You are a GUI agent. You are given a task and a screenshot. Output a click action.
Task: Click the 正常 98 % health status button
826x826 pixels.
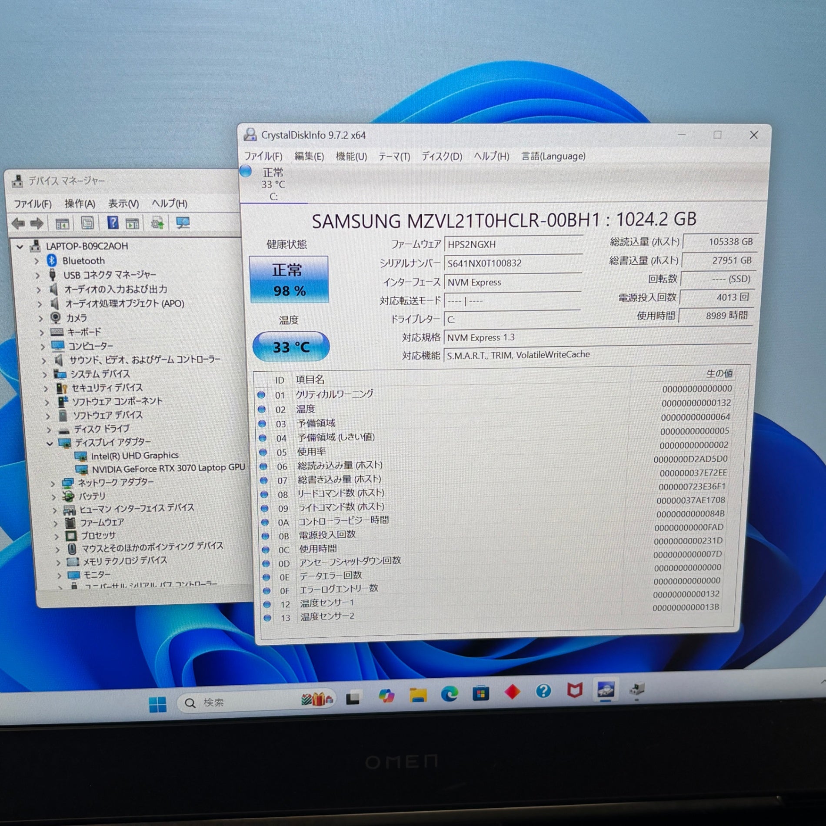pos(289,280)
